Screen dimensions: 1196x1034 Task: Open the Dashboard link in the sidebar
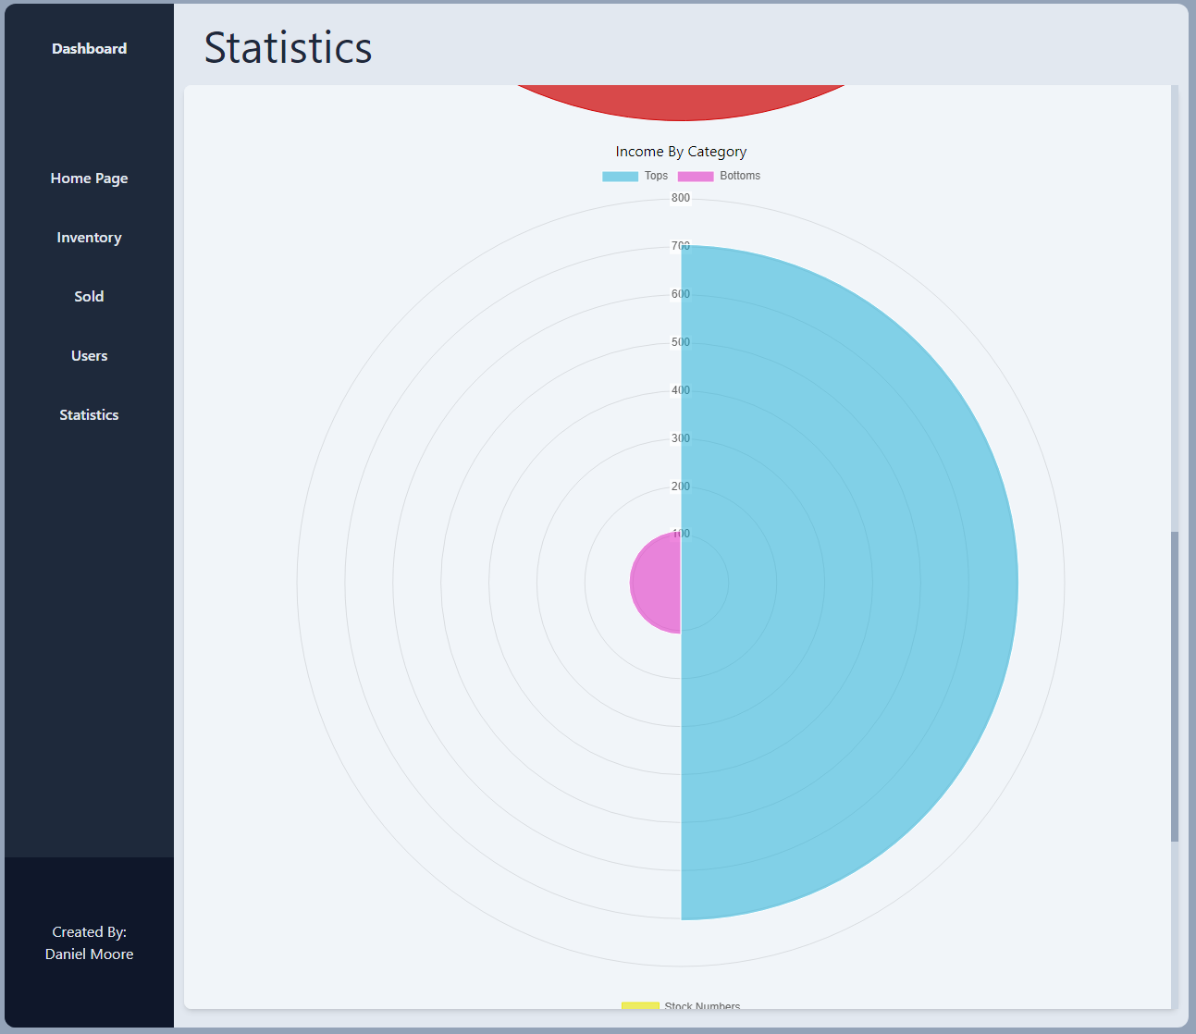coord(89,49)
